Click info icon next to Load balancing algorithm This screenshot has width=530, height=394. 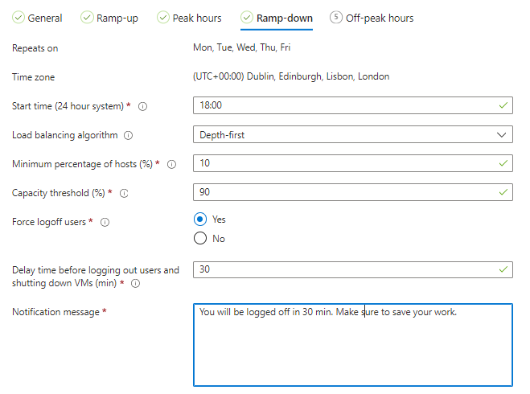click(x=129, y=135)
